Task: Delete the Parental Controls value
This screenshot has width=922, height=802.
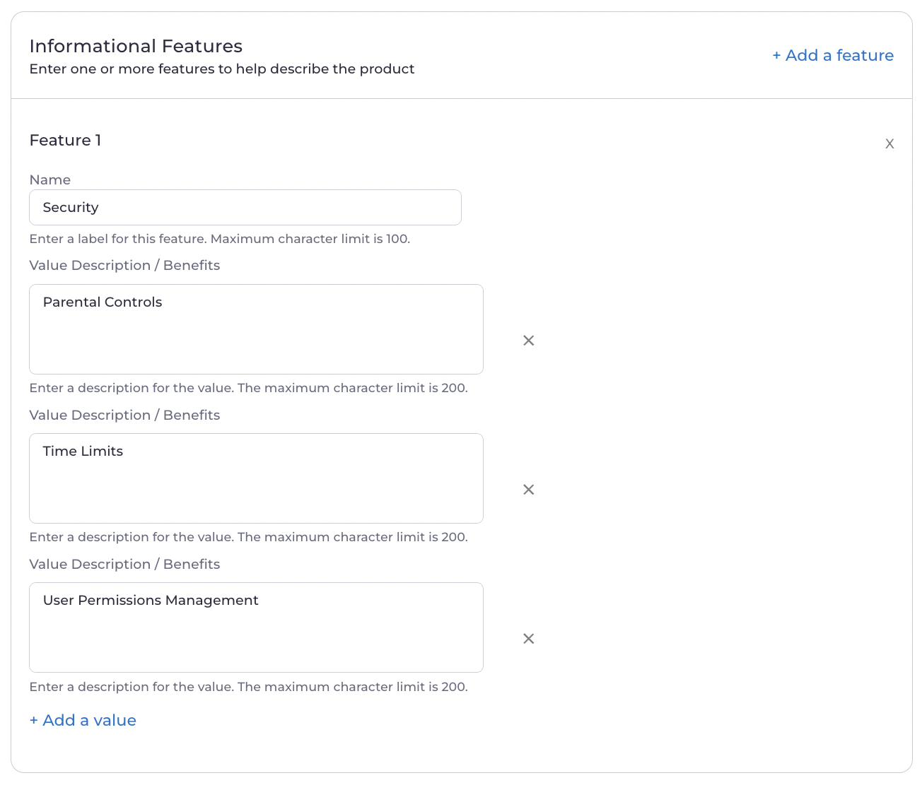Action: [x=528, y=341]
